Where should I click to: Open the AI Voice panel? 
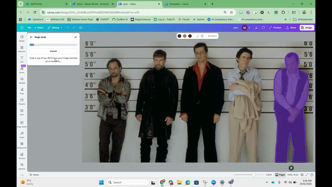22,156
